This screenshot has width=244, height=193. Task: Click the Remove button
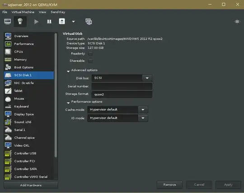pos(169,184)
